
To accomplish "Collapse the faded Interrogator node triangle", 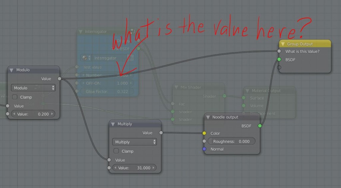I will tap(81, 32).
